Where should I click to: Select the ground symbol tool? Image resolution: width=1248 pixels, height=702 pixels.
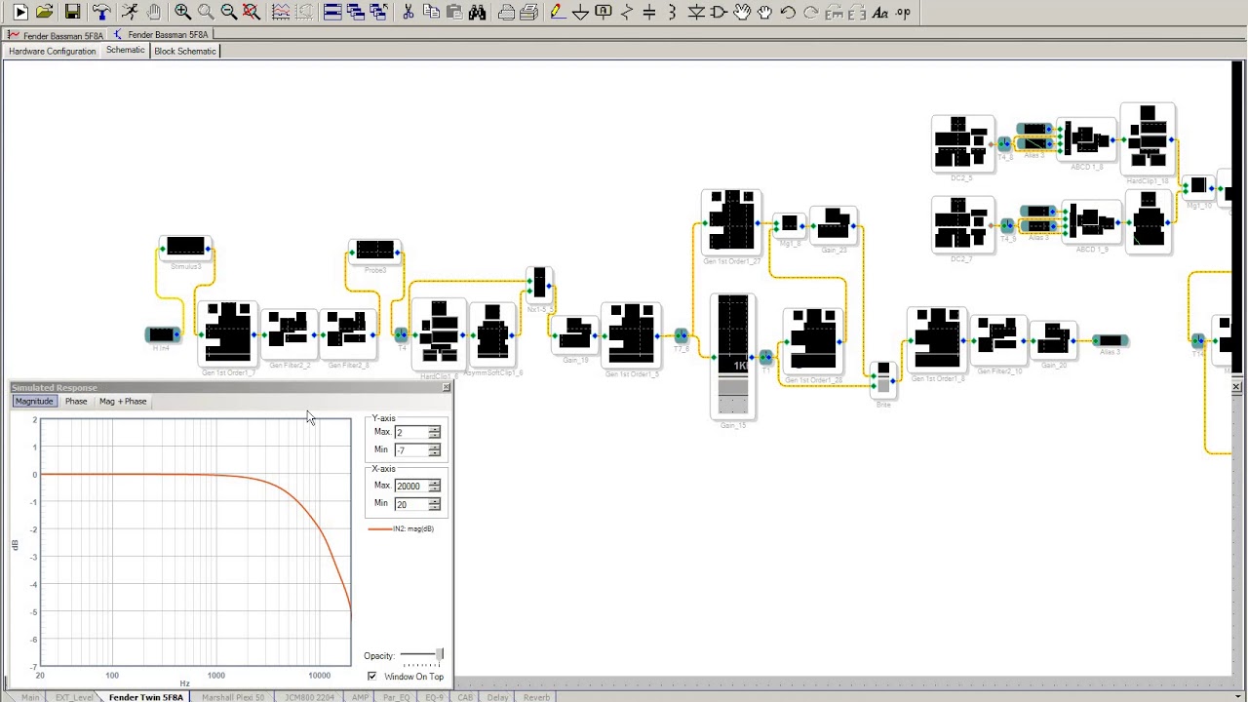pyautogui.click(x=580, y=12)
